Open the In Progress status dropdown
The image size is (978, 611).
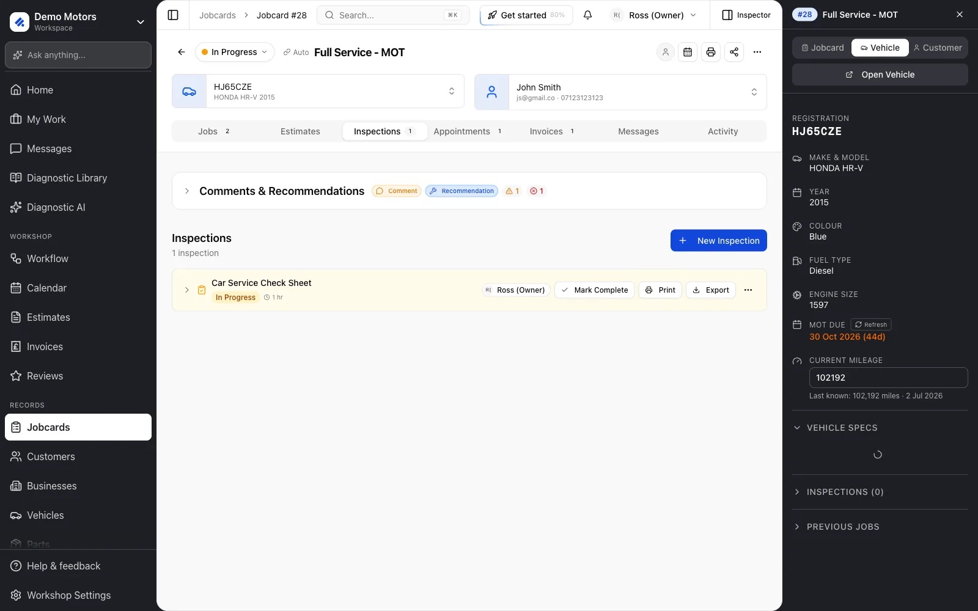coord(235,52)
